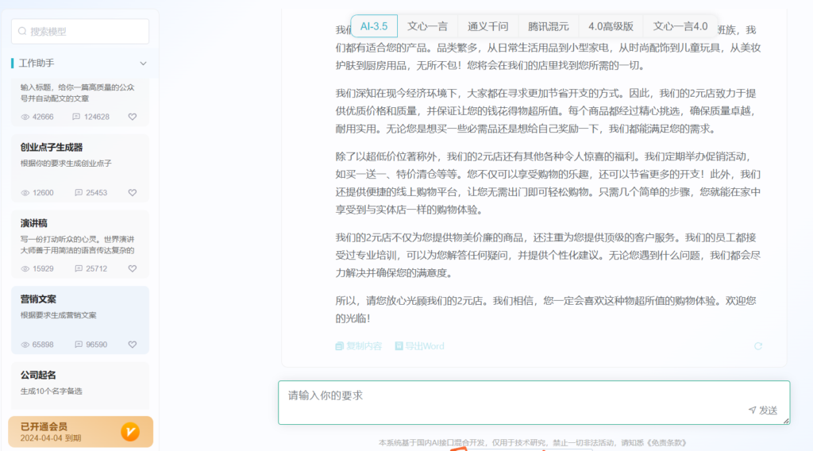Click the eye icon beside 15929
The height and width of the screenshot is (451, 813).
[25, 268]
